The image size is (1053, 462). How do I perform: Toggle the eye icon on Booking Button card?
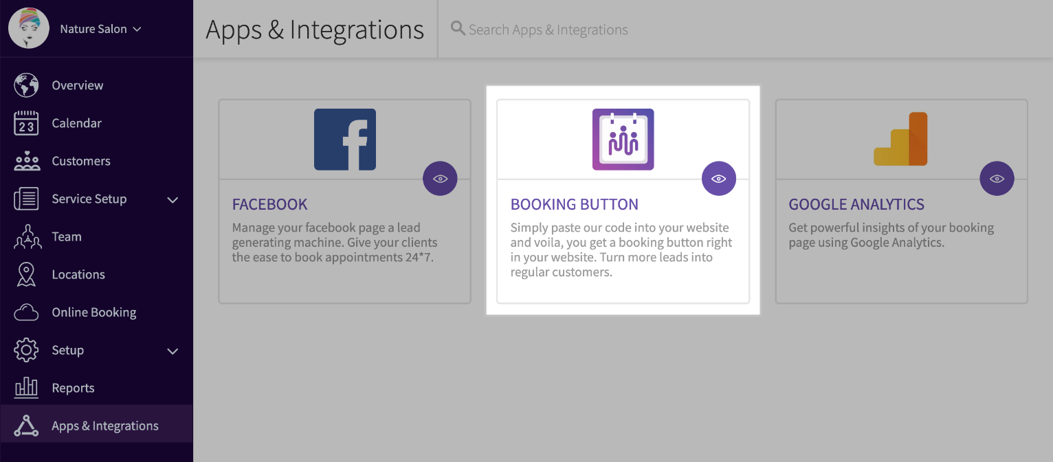(719, 179)
